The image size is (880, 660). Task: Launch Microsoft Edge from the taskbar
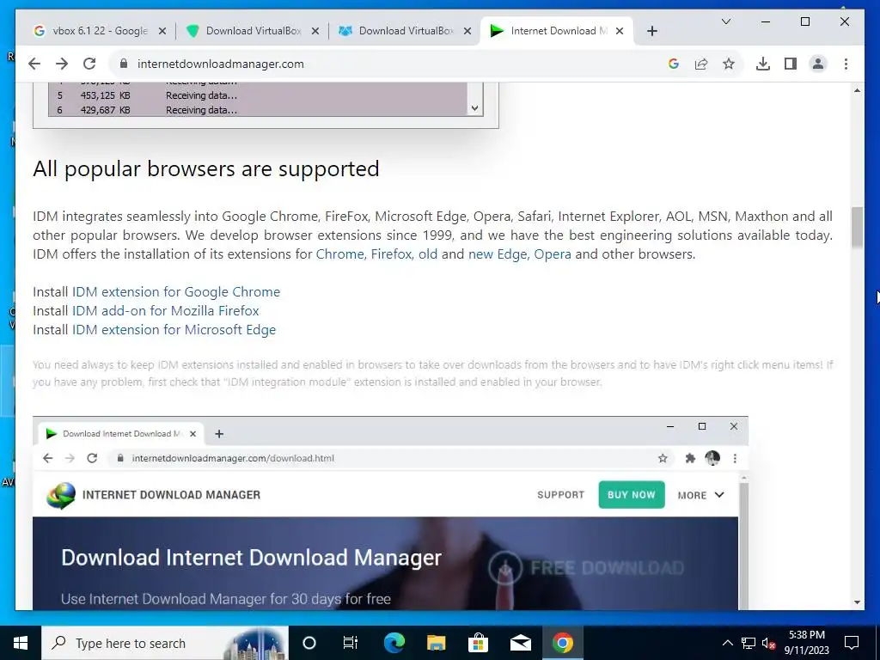394,643
